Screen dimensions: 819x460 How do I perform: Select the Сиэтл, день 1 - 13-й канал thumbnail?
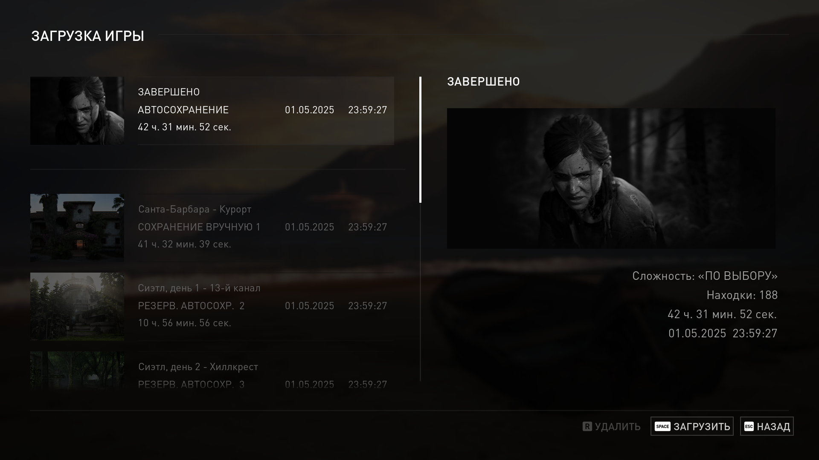pos(77,307)
